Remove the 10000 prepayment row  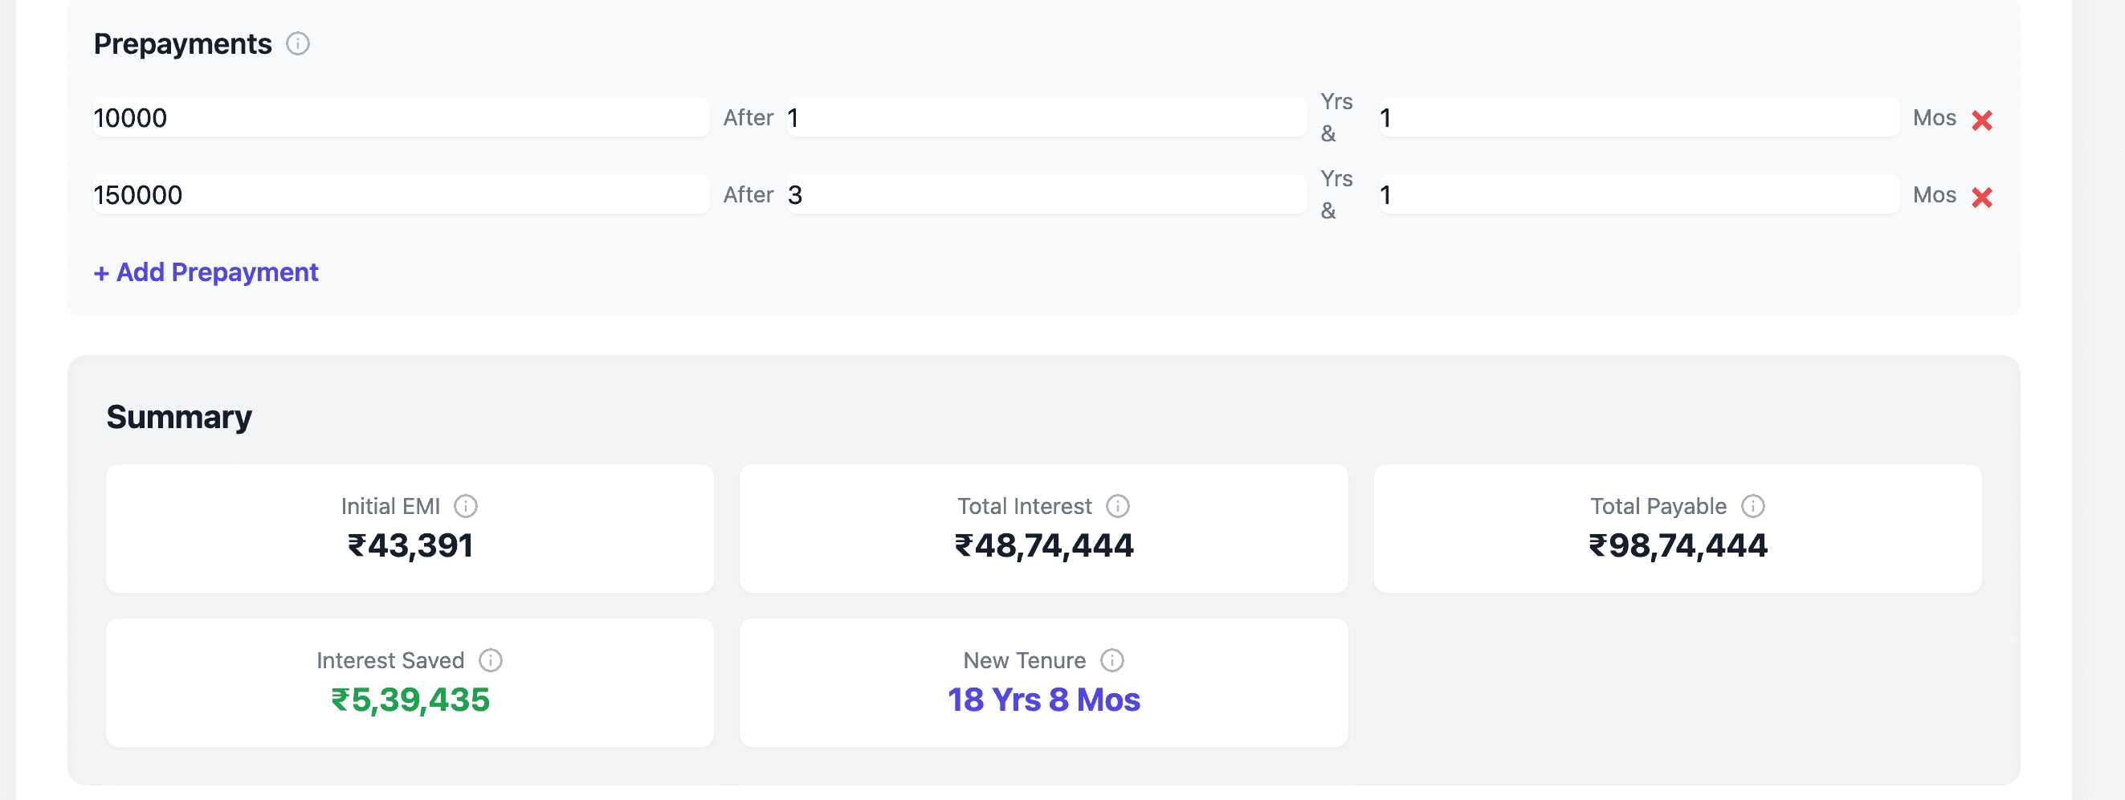point(1981,120)
